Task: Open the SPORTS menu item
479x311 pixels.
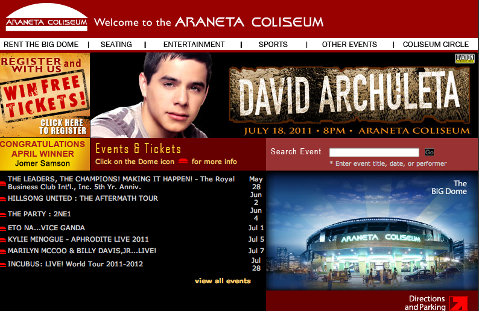Action: click(x=273, y=45)
